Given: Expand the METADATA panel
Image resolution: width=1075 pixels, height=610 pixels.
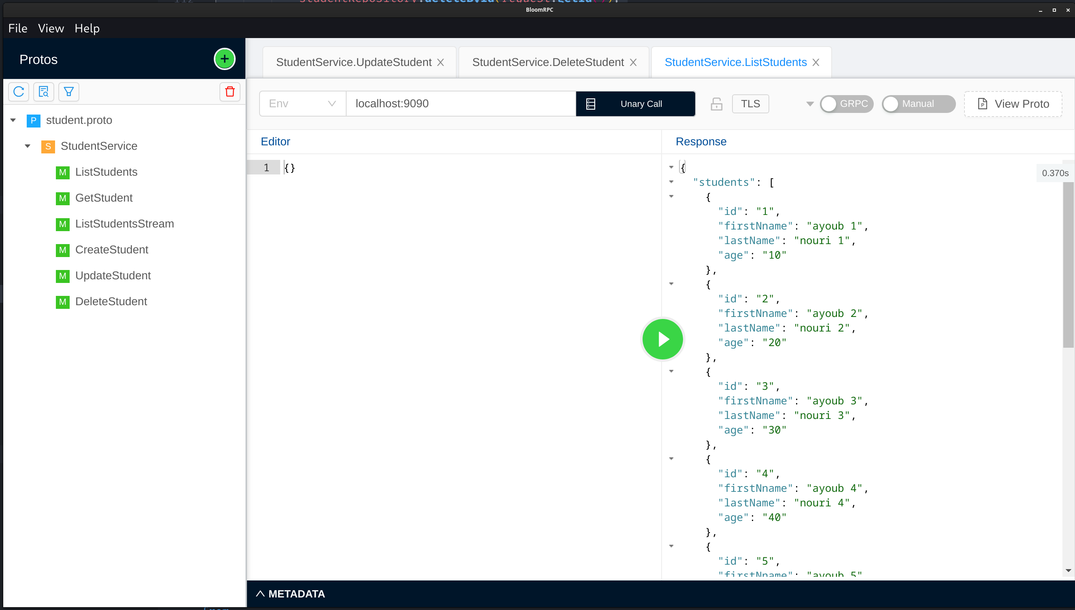Looking at the screenshot, I should (291, 594).
